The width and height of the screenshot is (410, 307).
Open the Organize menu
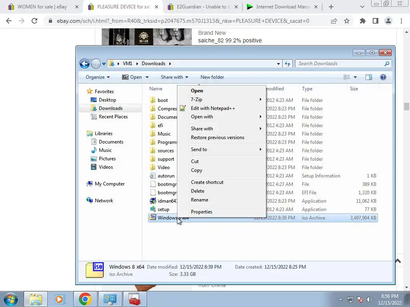pos(98,77)
